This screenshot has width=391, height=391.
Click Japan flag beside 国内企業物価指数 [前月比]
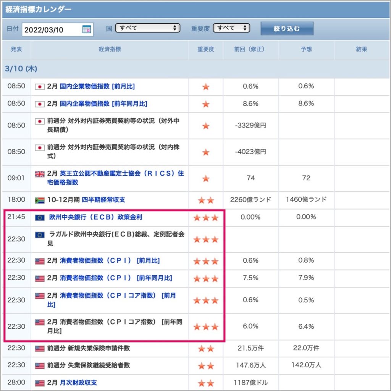40,87
